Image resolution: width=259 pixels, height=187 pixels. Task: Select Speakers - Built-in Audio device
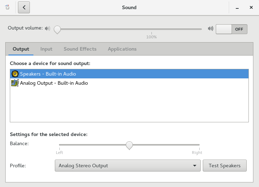coord(48,74)
